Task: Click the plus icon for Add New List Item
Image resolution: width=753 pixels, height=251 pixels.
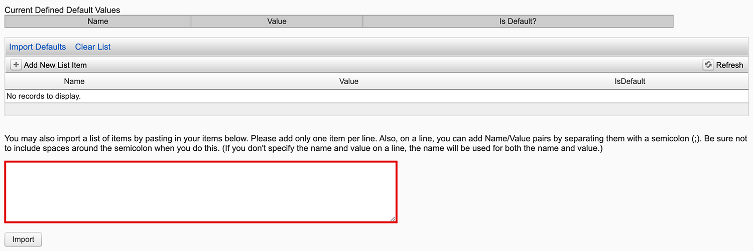Action: [16, 65]
